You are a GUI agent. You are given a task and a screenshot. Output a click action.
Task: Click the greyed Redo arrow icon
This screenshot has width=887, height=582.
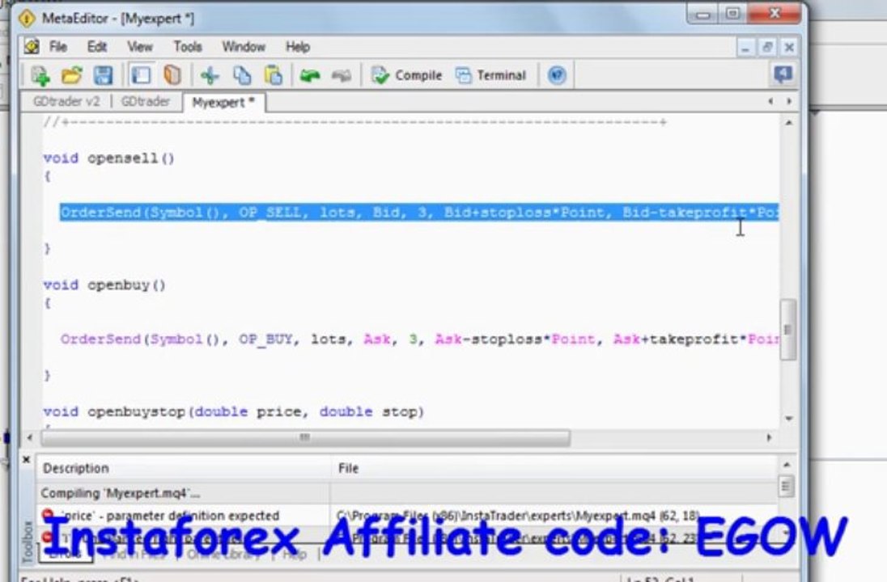pos(341,75)
